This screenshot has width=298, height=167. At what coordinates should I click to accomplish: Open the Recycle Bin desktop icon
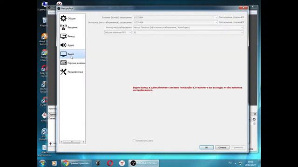point(44,22)
